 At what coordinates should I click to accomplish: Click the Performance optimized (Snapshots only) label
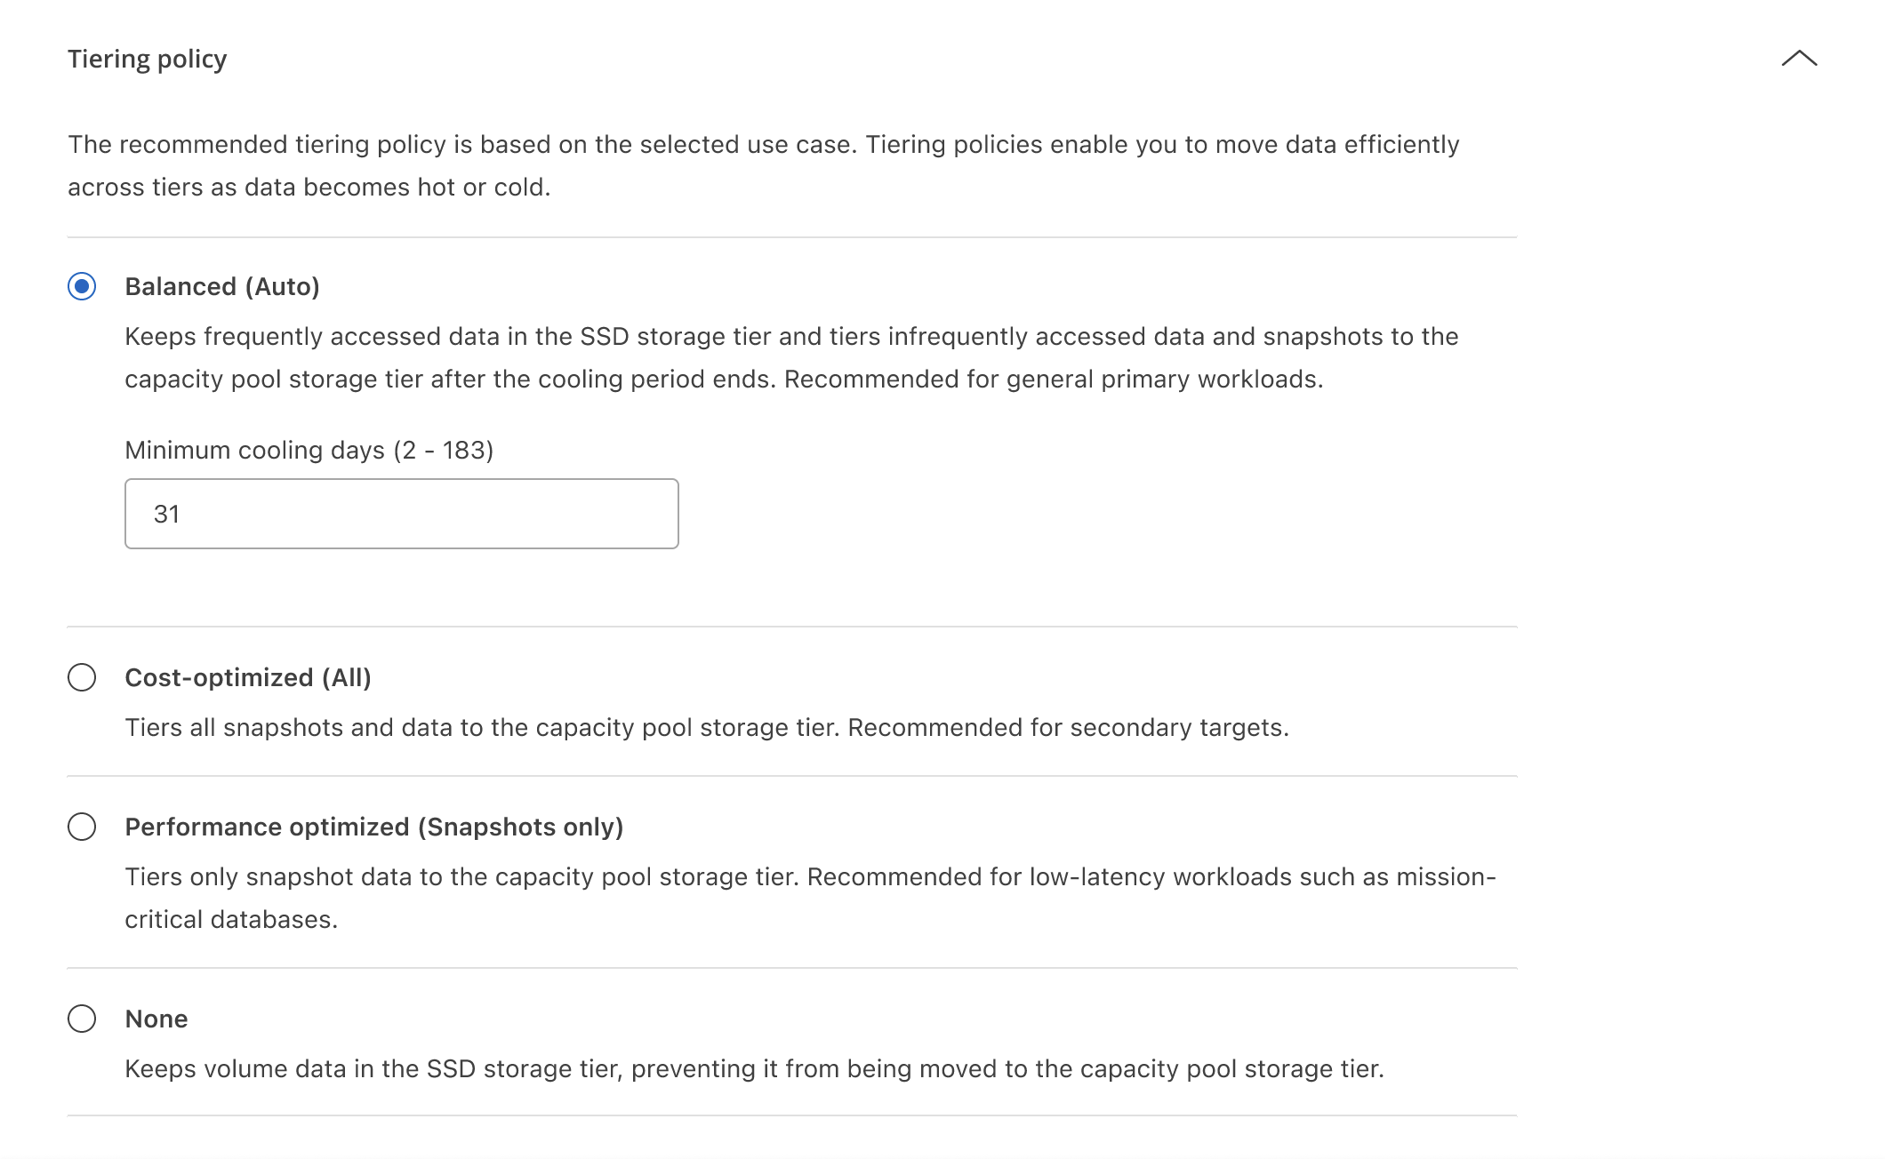(373, 827)
